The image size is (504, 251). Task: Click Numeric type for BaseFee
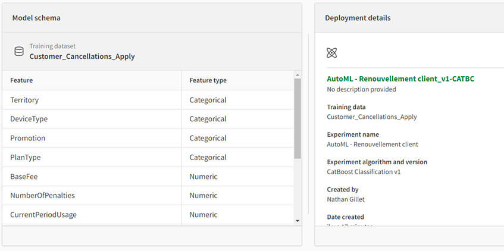pos(204,177)
